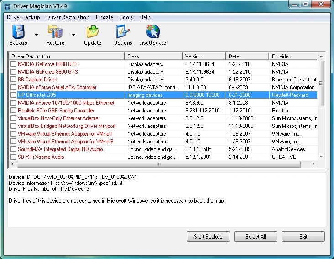Screen dimensions: 334x259
Task: Open the Driver Restoration menu
Action: pos(68,17)
